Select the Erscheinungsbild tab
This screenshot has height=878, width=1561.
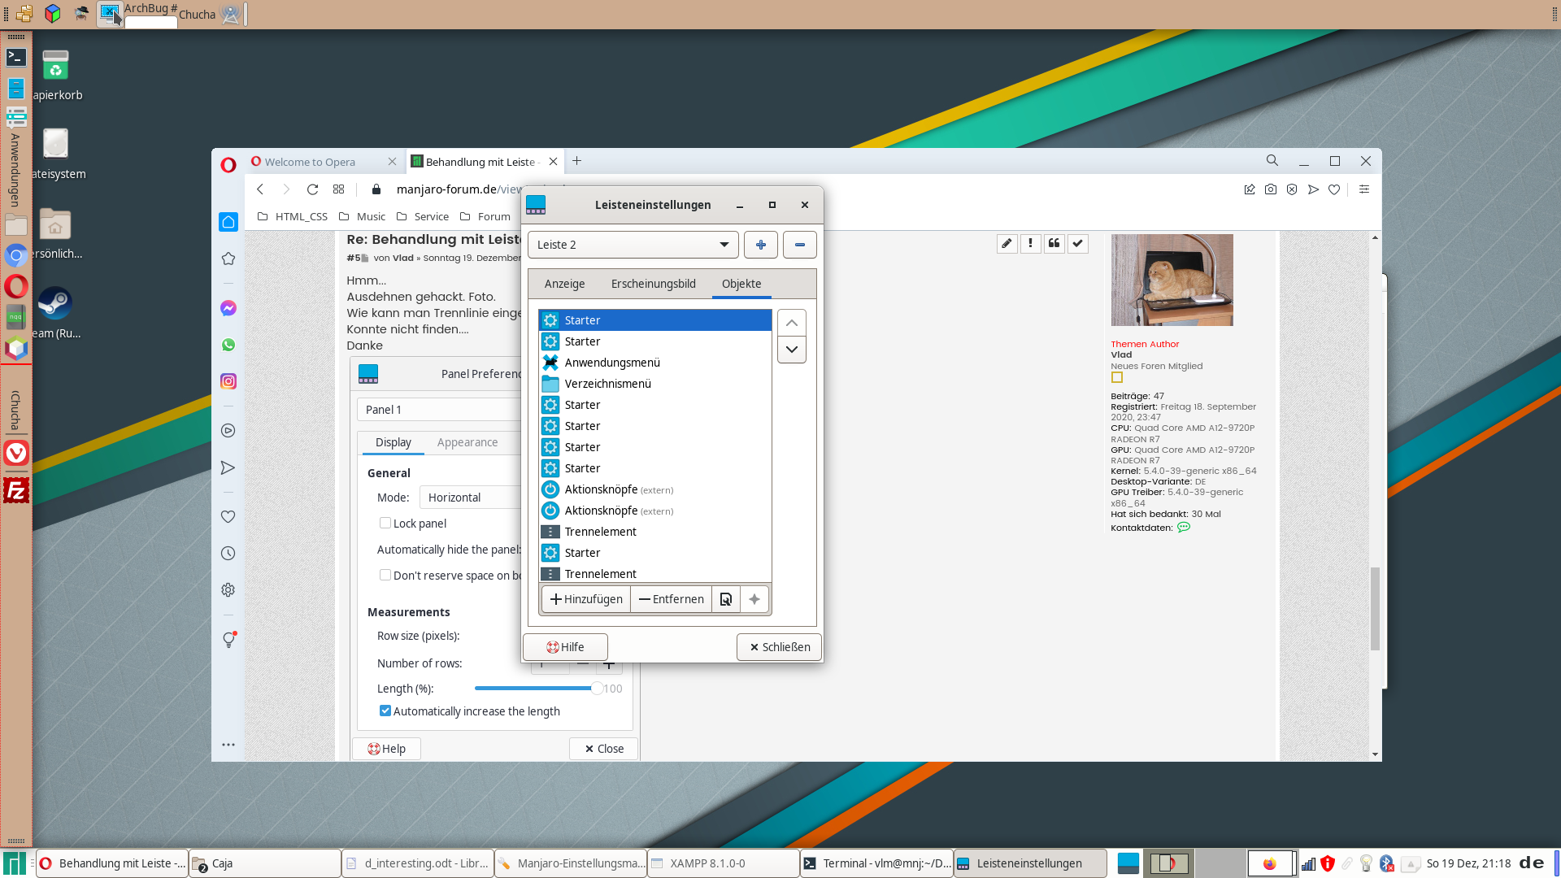tap(653, 283)
